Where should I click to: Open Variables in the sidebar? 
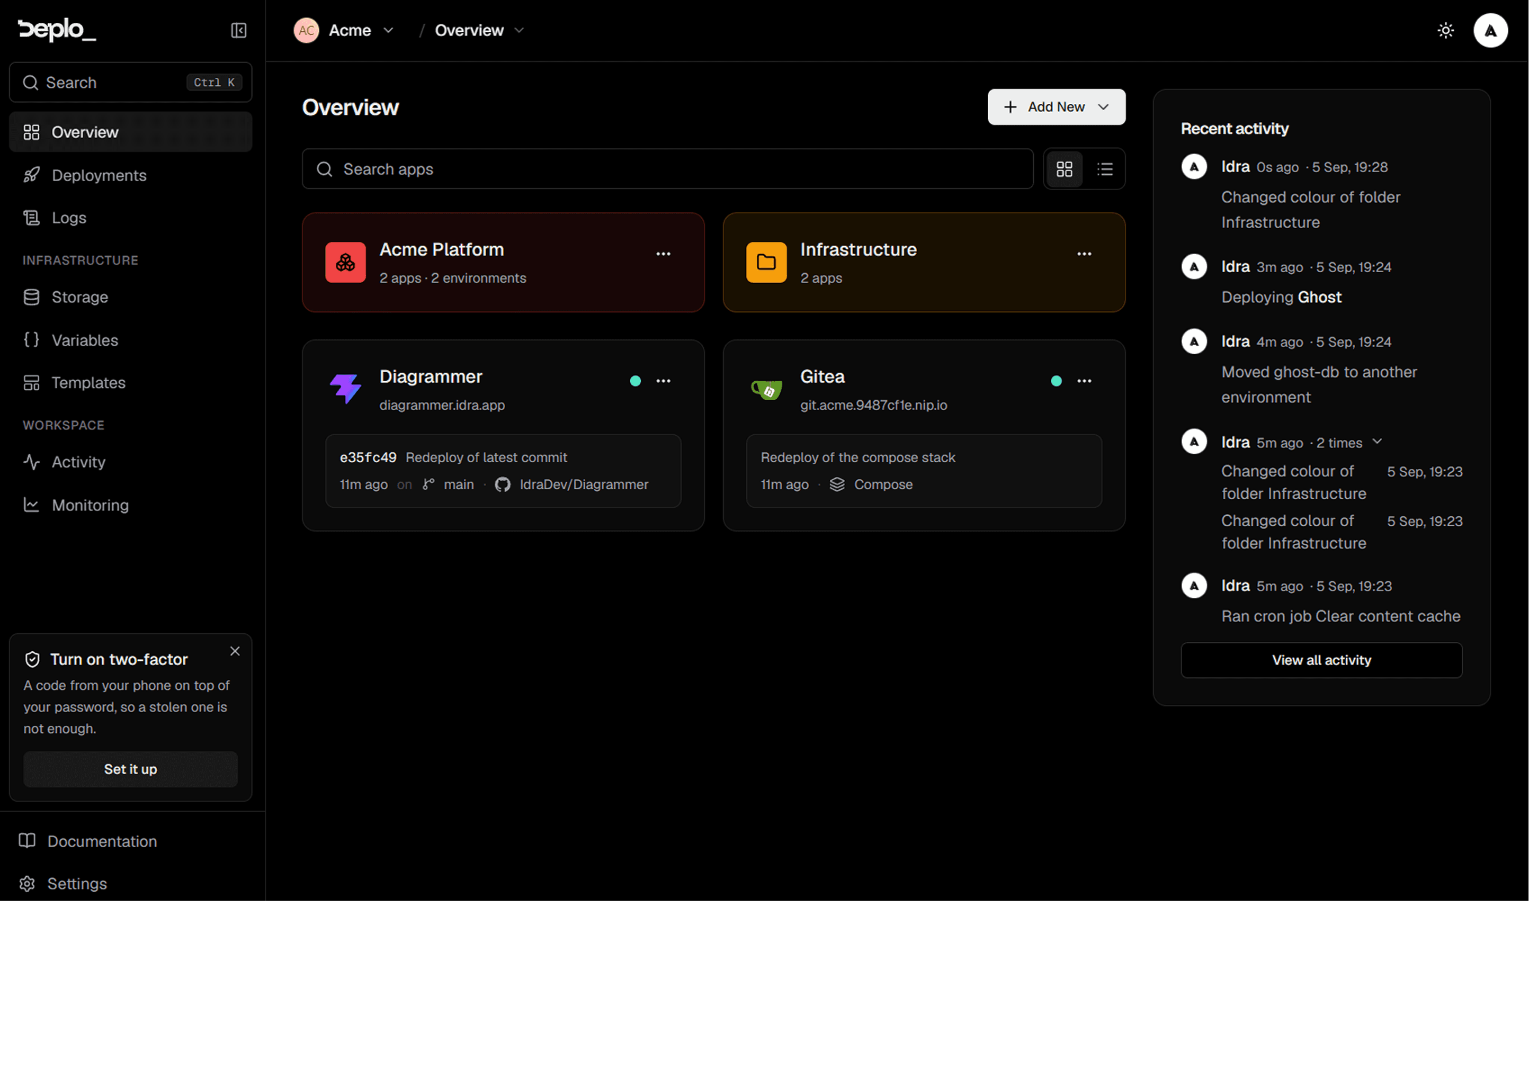click(130, 340)
